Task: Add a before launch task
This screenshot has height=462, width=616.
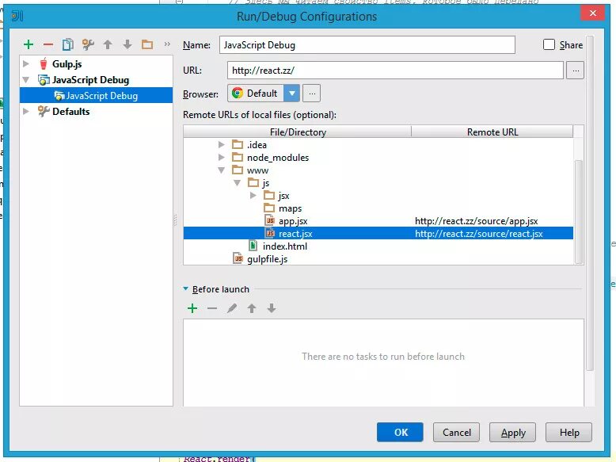Action: coord(192,308)
